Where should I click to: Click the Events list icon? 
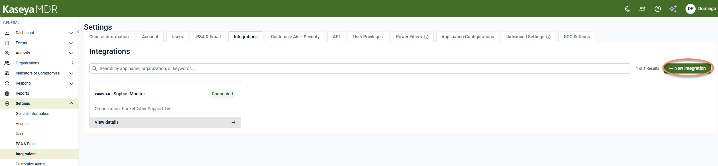point(7,43)
